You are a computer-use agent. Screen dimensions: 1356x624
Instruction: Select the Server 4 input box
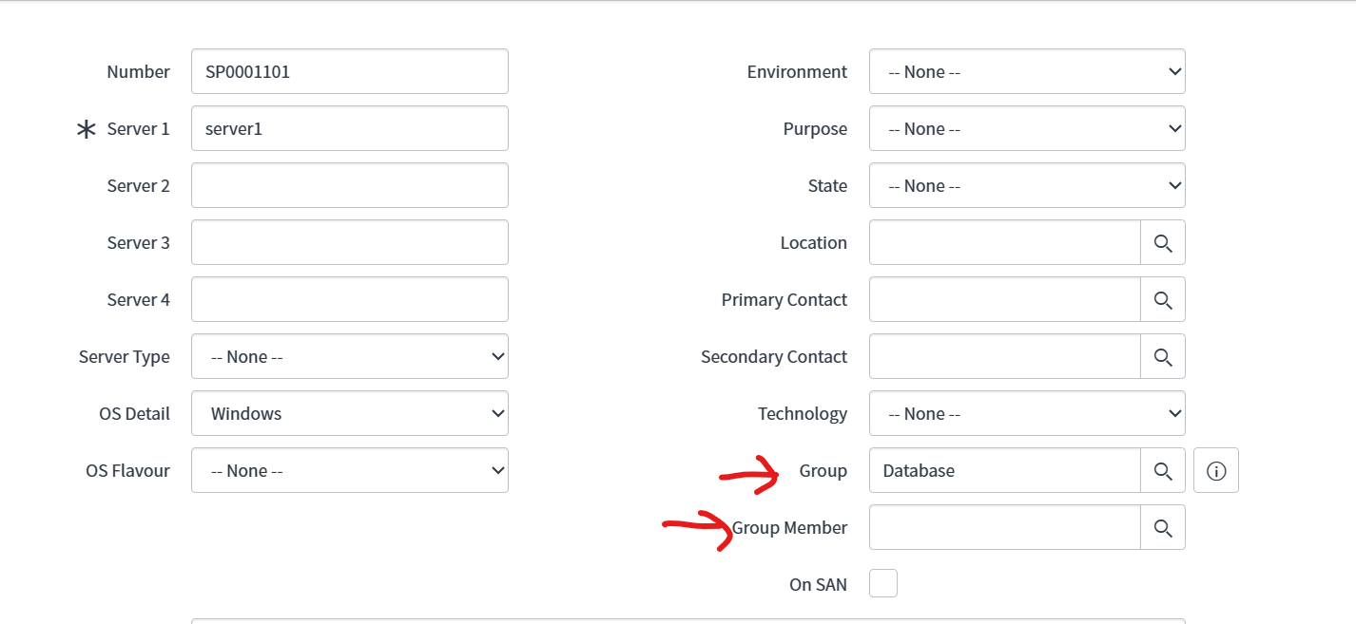click(x=350, y=299)
